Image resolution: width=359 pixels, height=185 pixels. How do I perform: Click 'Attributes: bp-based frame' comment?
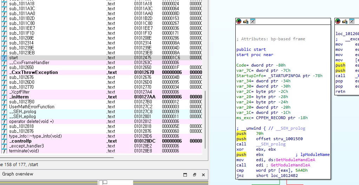(271, 39)
